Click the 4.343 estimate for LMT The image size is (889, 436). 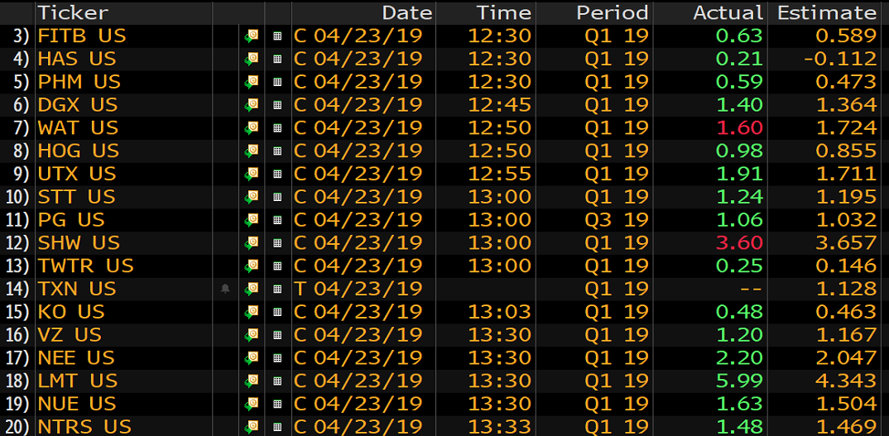846,381
